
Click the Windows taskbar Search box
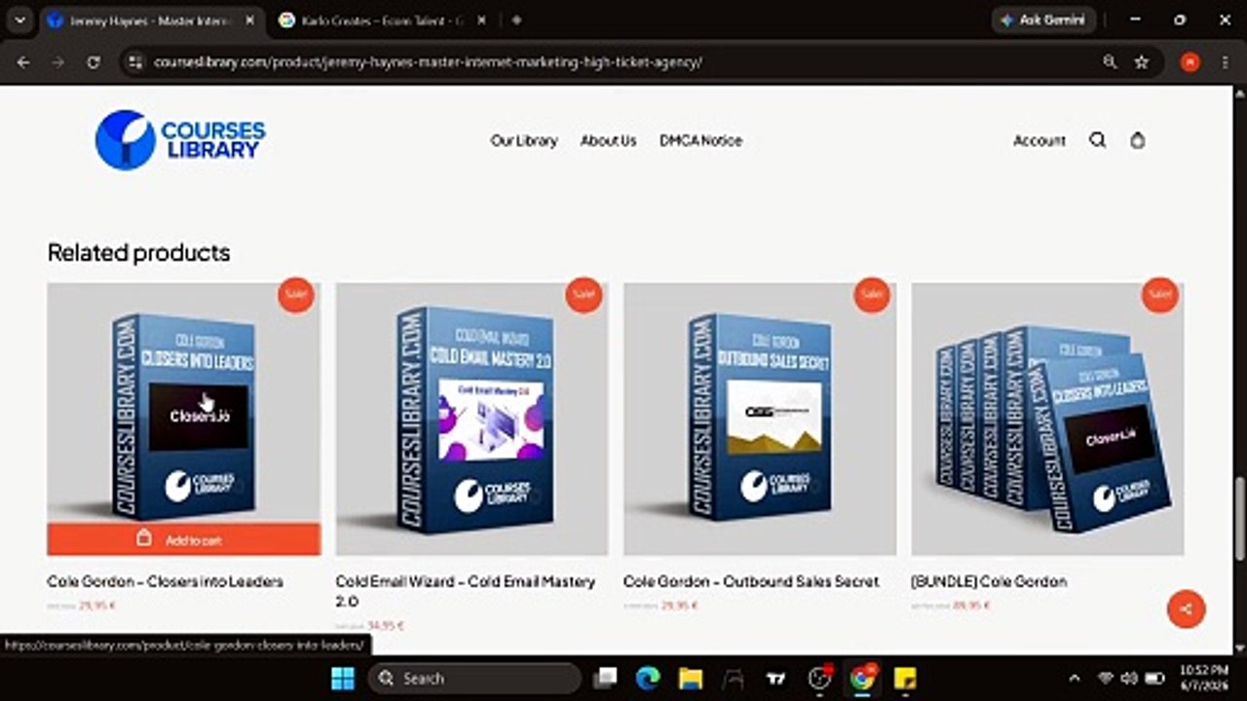[474, 678]
